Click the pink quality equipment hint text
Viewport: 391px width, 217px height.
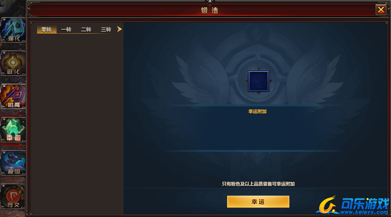258,184
